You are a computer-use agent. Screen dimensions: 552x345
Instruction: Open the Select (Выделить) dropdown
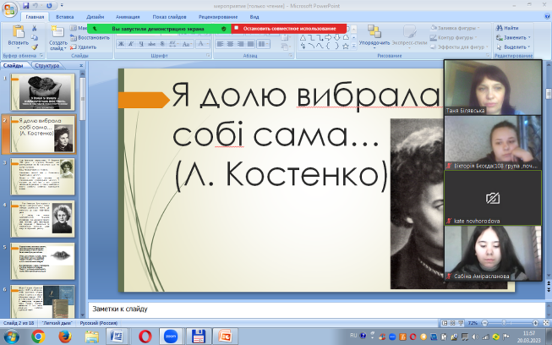[x=514, y=47]
